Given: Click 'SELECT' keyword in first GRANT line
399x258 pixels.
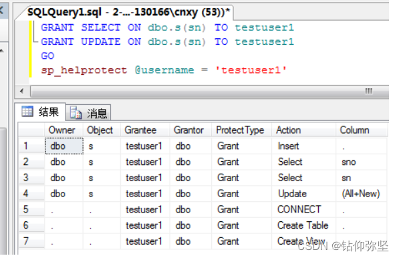Looking at the screenshot, I should (101, 27).
